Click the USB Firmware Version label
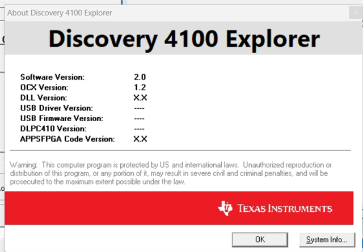363x252 pixels. (x=62, y=118)
